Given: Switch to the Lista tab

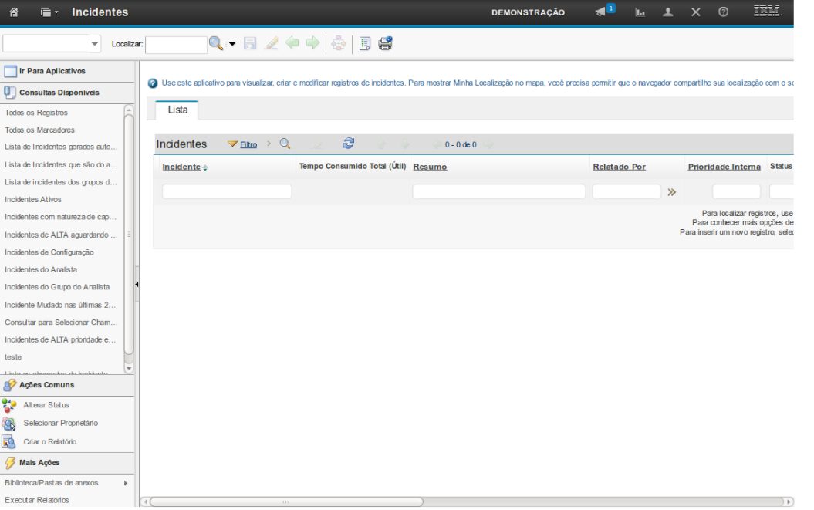Looking at the screenshot, I should pyautogui.click(x=177, y=110).
